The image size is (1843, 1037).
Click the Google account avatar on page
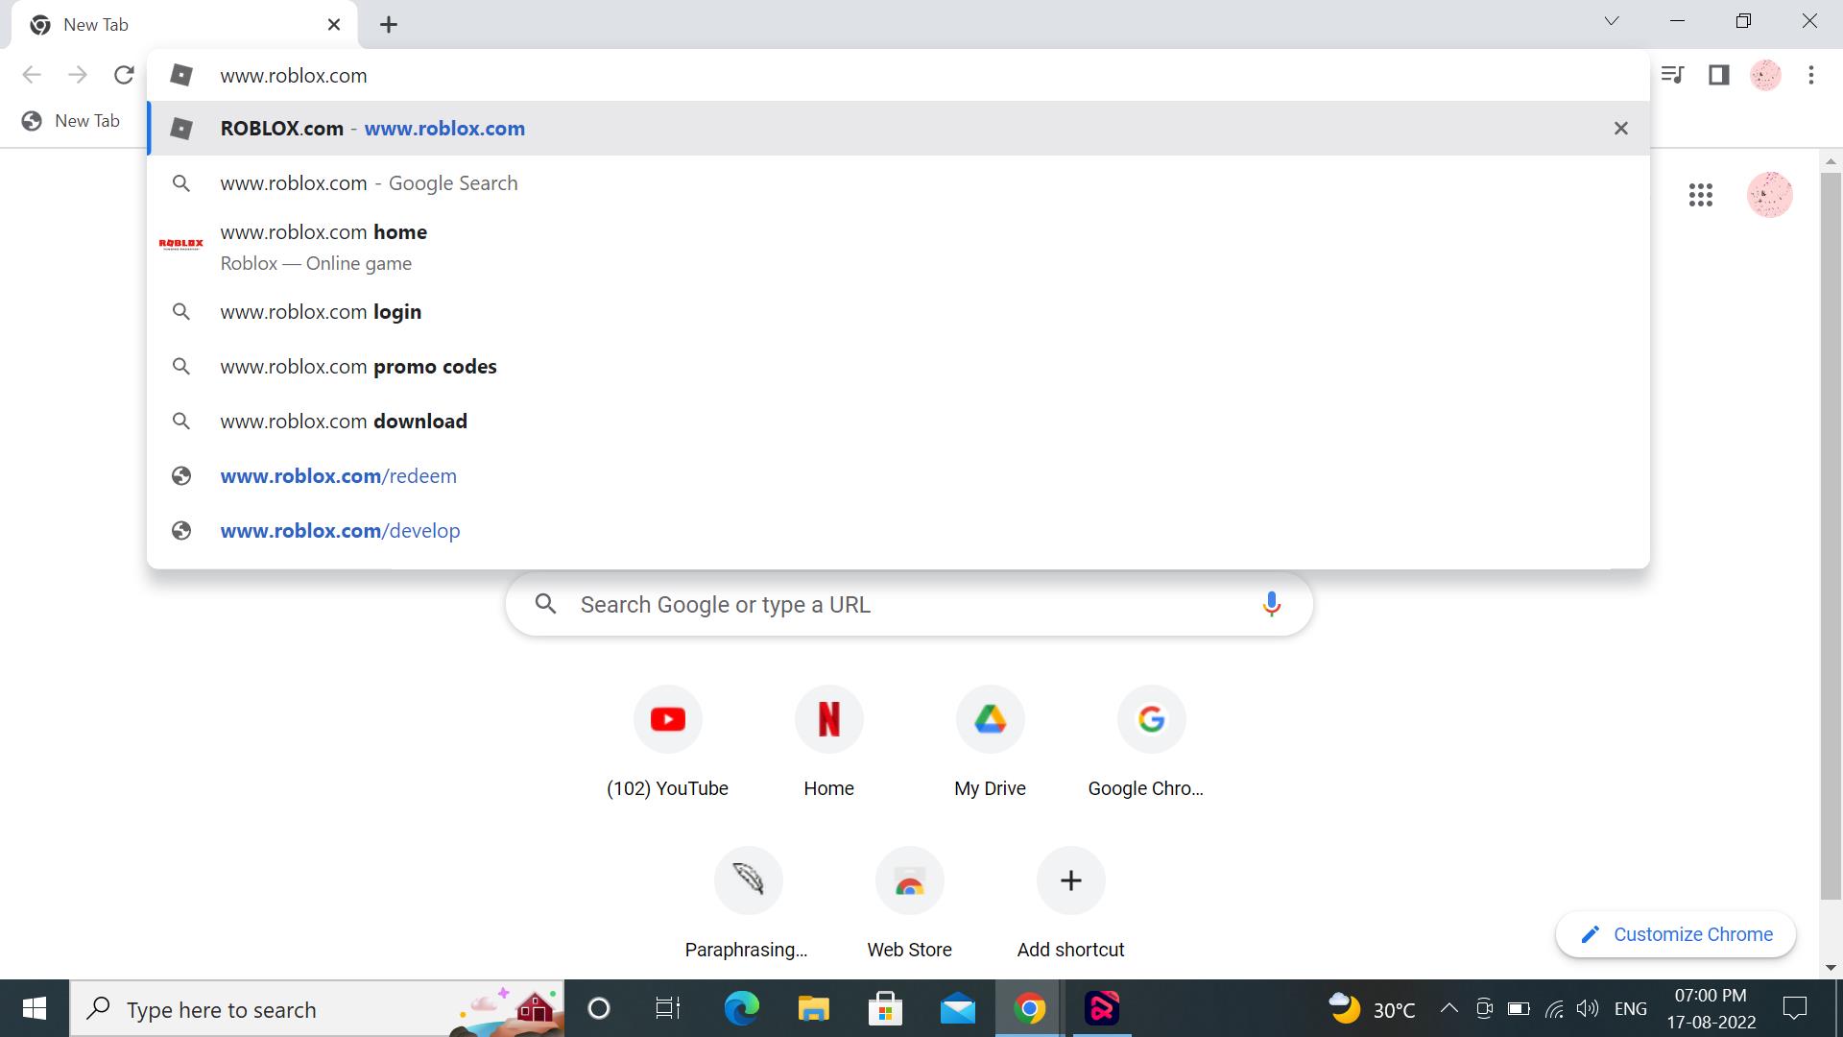click(x=1770, y=195)
